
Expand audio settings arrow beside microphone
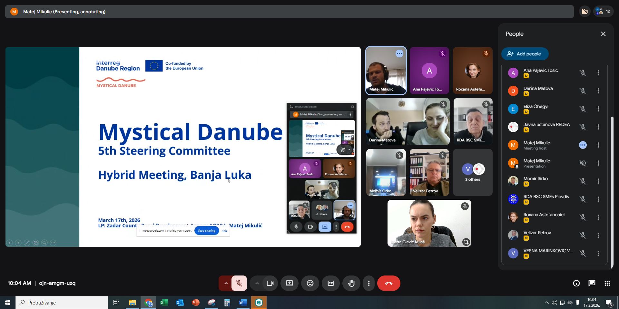(226, 283)
